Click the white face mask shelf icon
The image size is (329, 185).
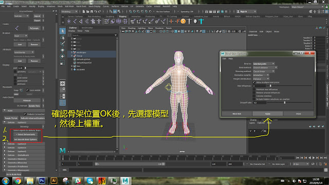pos(195,21)
